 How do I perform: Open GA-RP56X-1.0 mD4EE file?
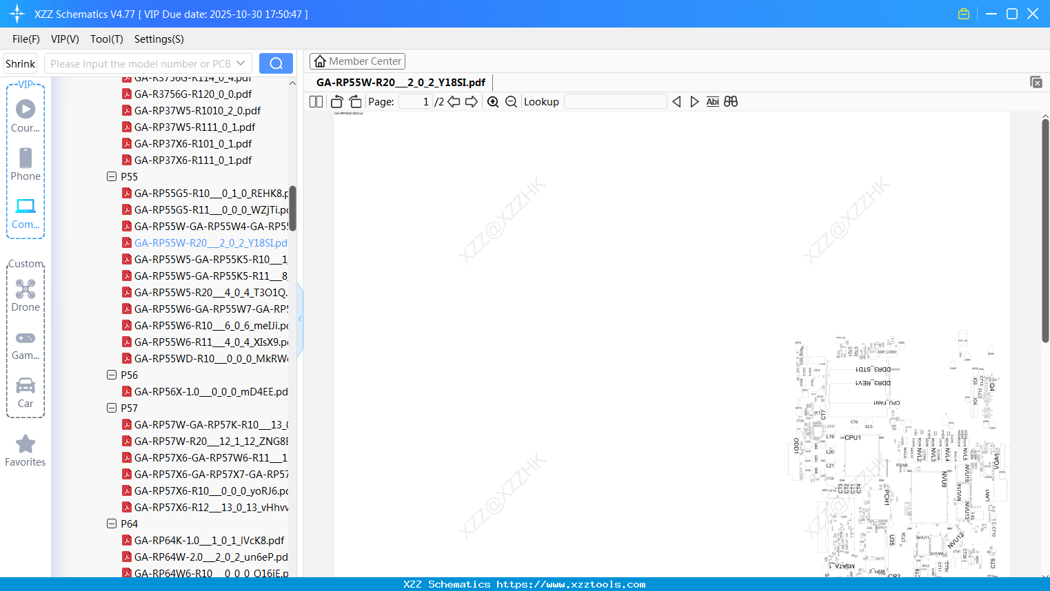(205, 391)
